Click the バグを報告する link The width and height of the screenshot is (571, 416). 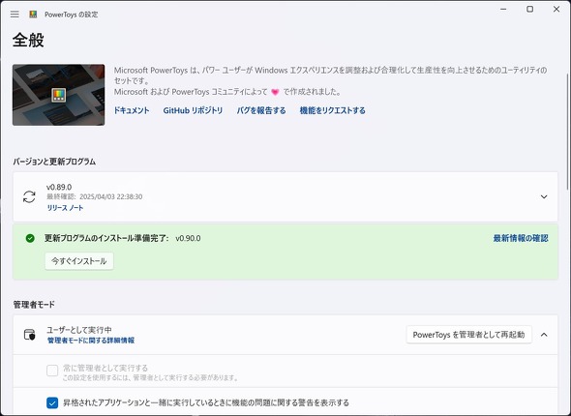tap(261, 110)
